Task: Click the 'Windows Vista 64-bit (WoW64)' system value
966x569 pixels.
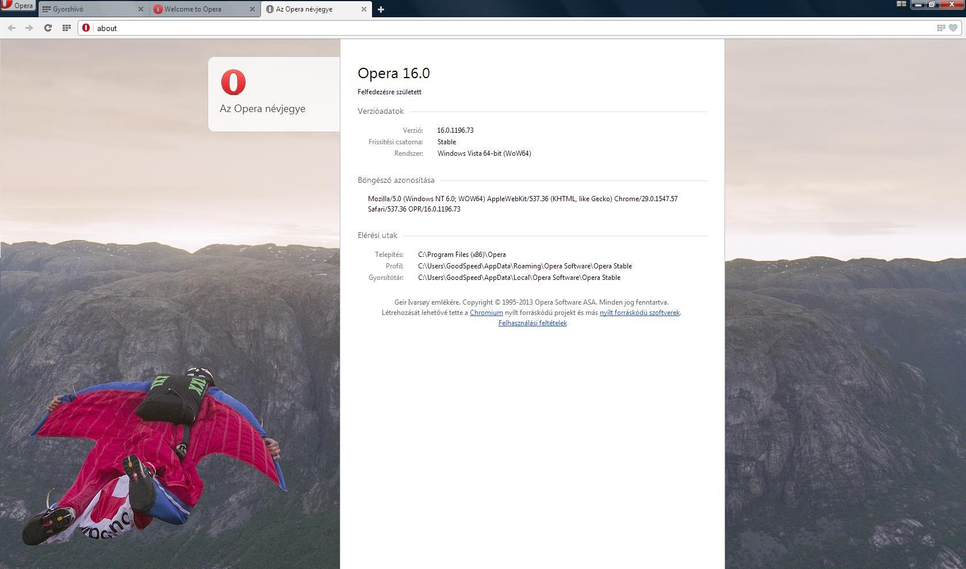Action: click(x=484, y=153)
